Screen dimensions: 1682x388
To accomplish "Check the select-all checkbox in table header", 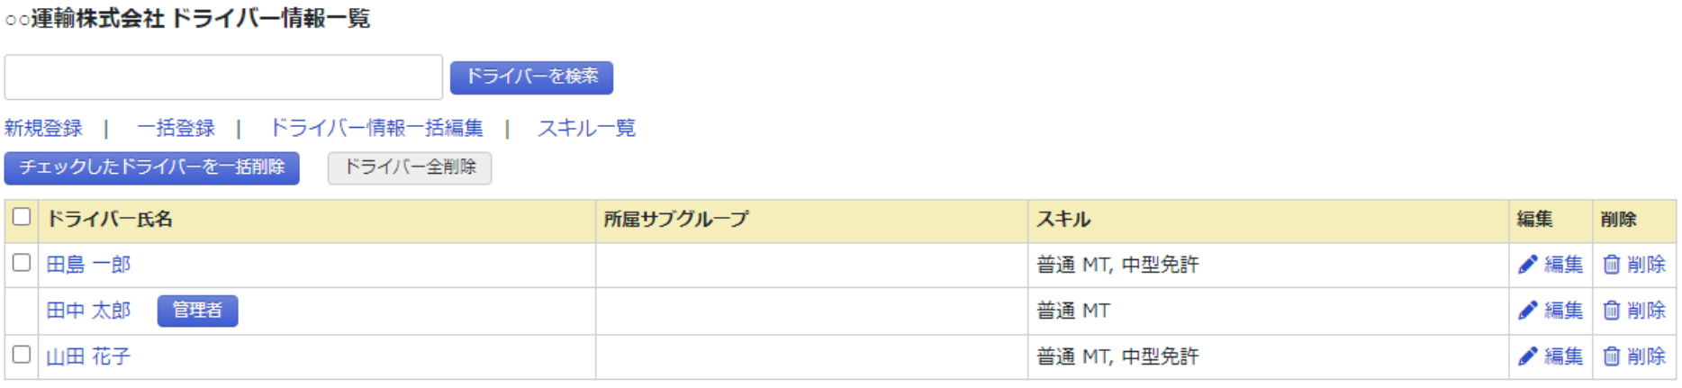I will pos(22,217).
